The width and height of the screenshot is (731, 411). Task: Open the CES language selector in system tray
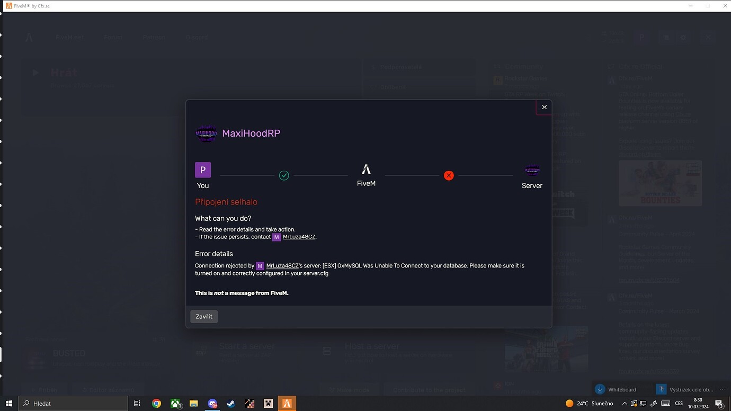click(680, 403)
